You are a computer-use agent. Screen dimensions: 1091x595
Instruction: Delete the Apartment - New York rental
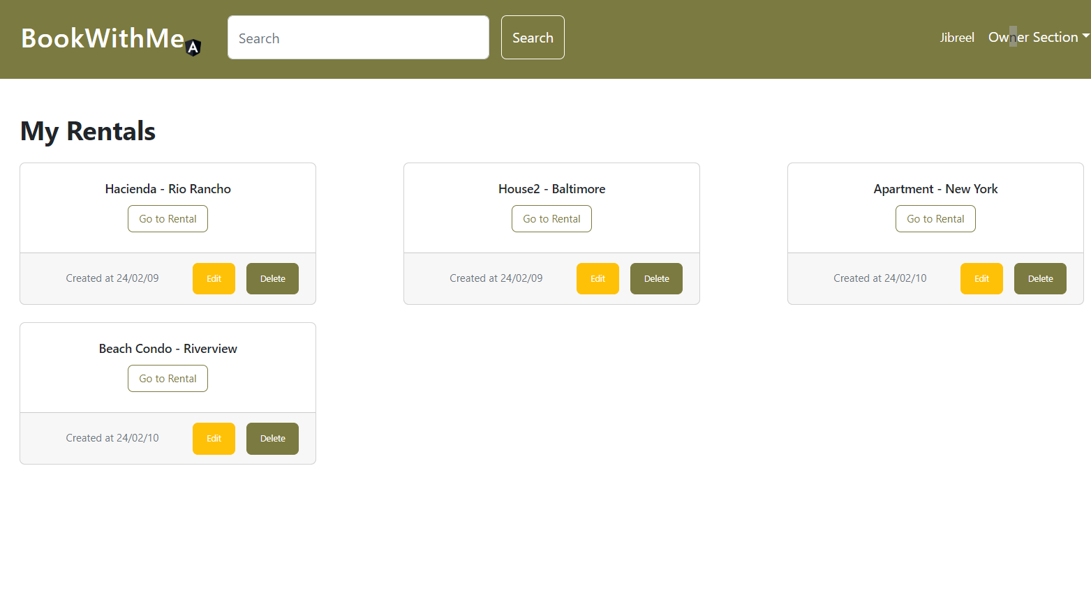click(1040, 279)
